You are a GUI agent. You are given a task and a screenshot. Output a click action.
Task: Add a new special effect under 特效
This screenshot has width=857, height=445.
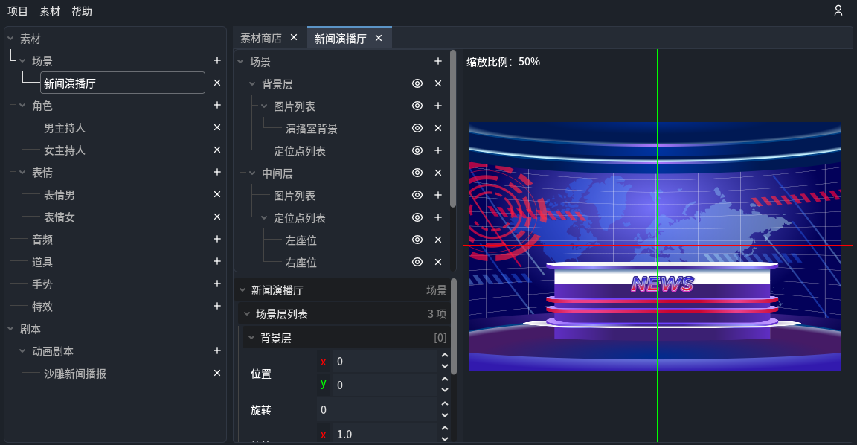pos(216,306)
